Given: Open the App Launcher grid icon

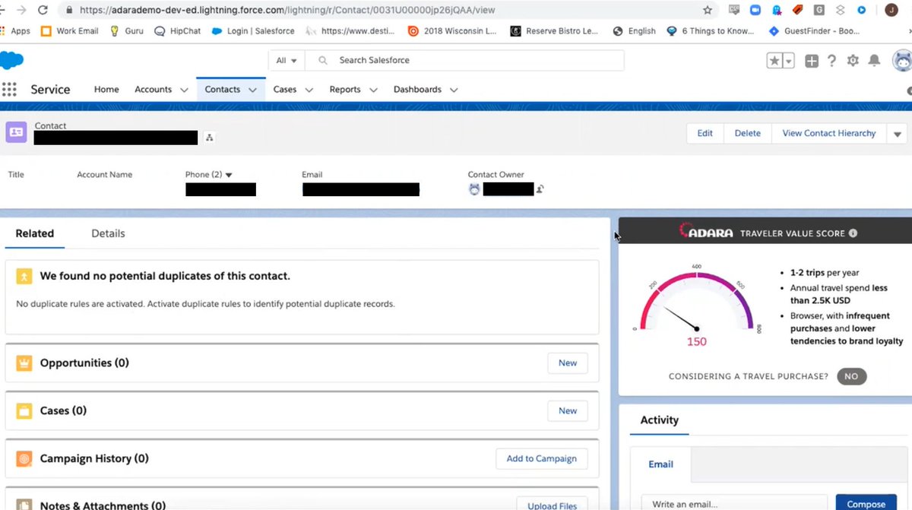Looking at the screenshot, I should [9, 90].
